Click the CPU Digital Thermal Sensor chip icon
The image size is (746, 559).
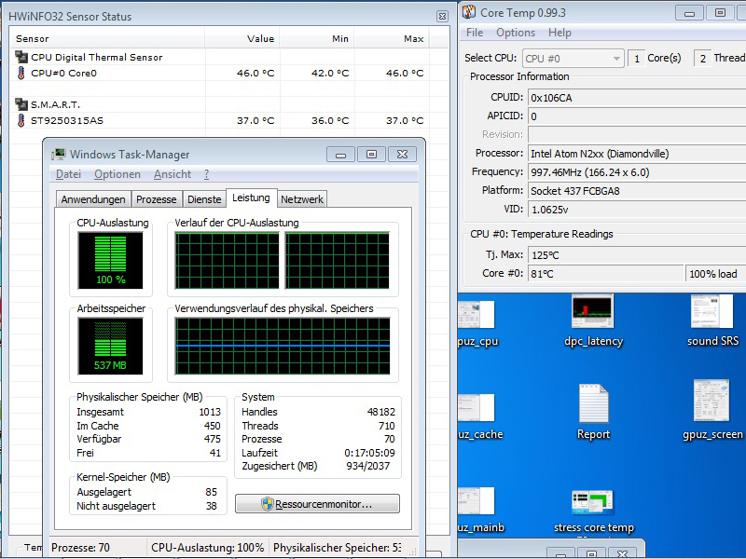(21, 57)
